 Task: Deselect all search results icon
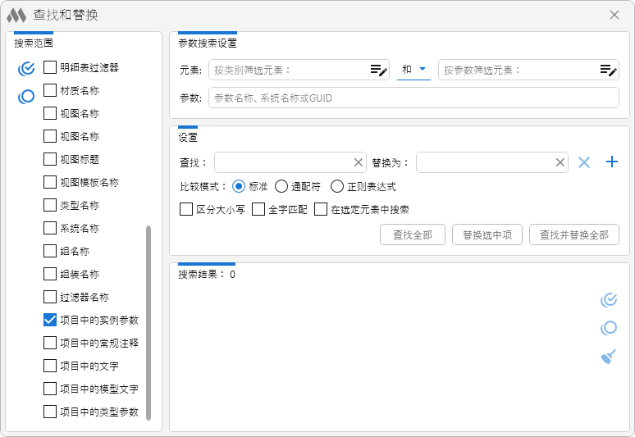pyautogui.click(x=608, y=329)
